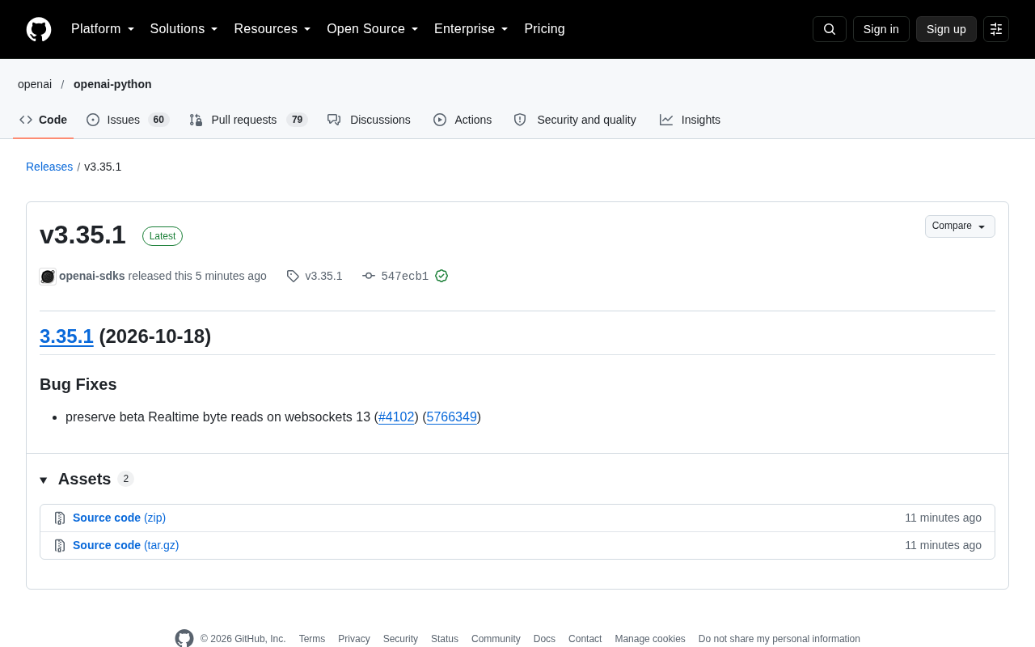Show the verified commit checkmark details
The image size is (1035, 647).
coord(441,276)
